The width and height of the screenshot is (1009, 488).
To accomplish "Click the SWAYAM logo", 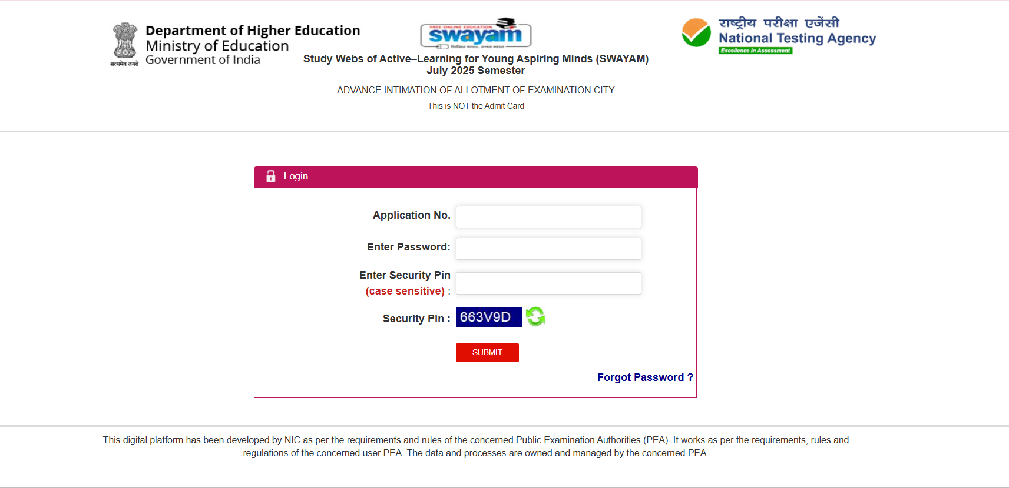I will 475,35.
